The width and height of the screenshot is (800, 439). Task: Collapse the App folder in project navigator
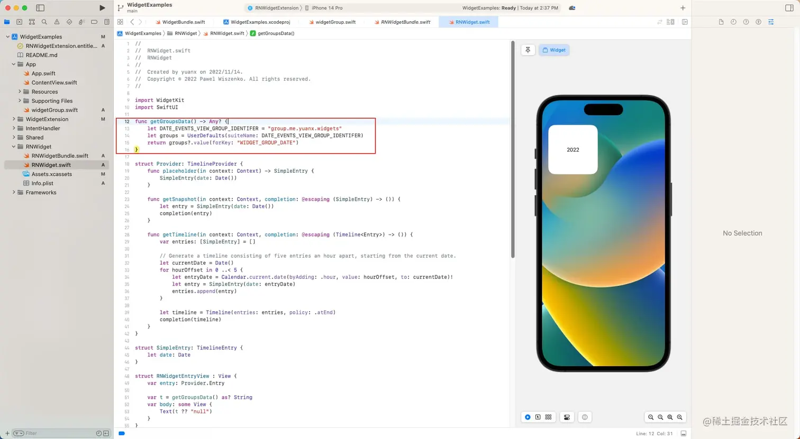[13, 64]
